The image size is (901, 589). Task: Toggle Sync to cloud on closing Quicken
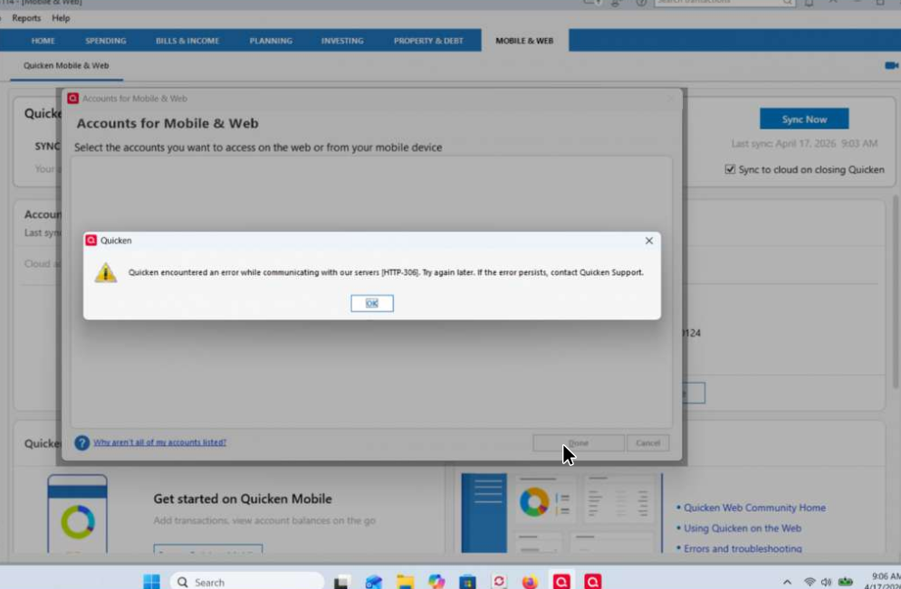pos(730,169)
